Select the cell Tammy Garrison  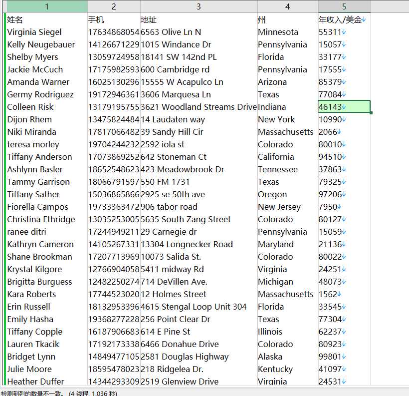pos(46,182)
